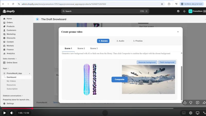Open Analytics in the sidebar
Image resolution: width=206 pixels, height=116 pixels.
[11, 54]
